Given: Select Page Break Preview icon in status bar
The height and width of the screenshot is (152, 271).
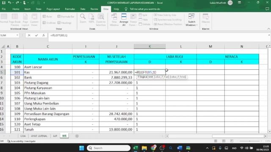Looking at the screenshot, I should [x=232, y=141].
